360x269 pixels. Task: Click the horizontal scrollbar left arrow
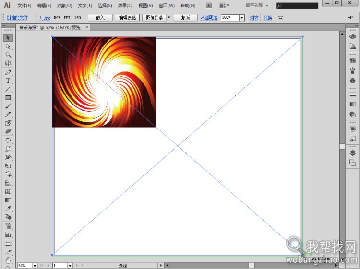pos(168,265)
